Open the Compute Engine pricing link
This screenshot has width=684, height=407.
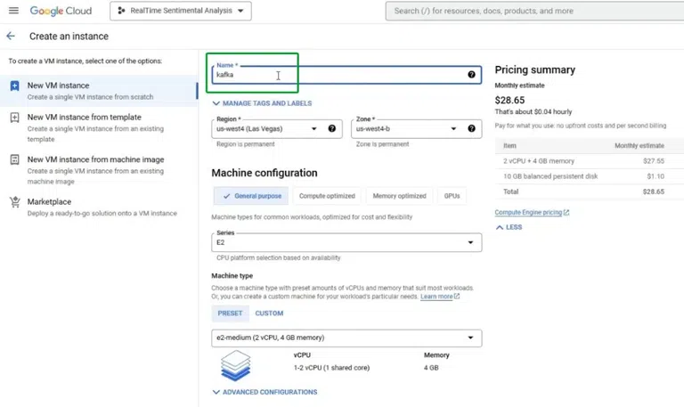pyautogui.click(x=532, y=213)
